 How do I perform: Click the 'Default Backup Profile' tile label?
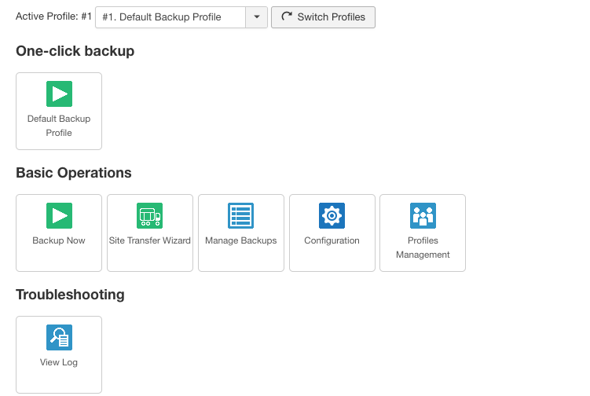click(59, 126)
